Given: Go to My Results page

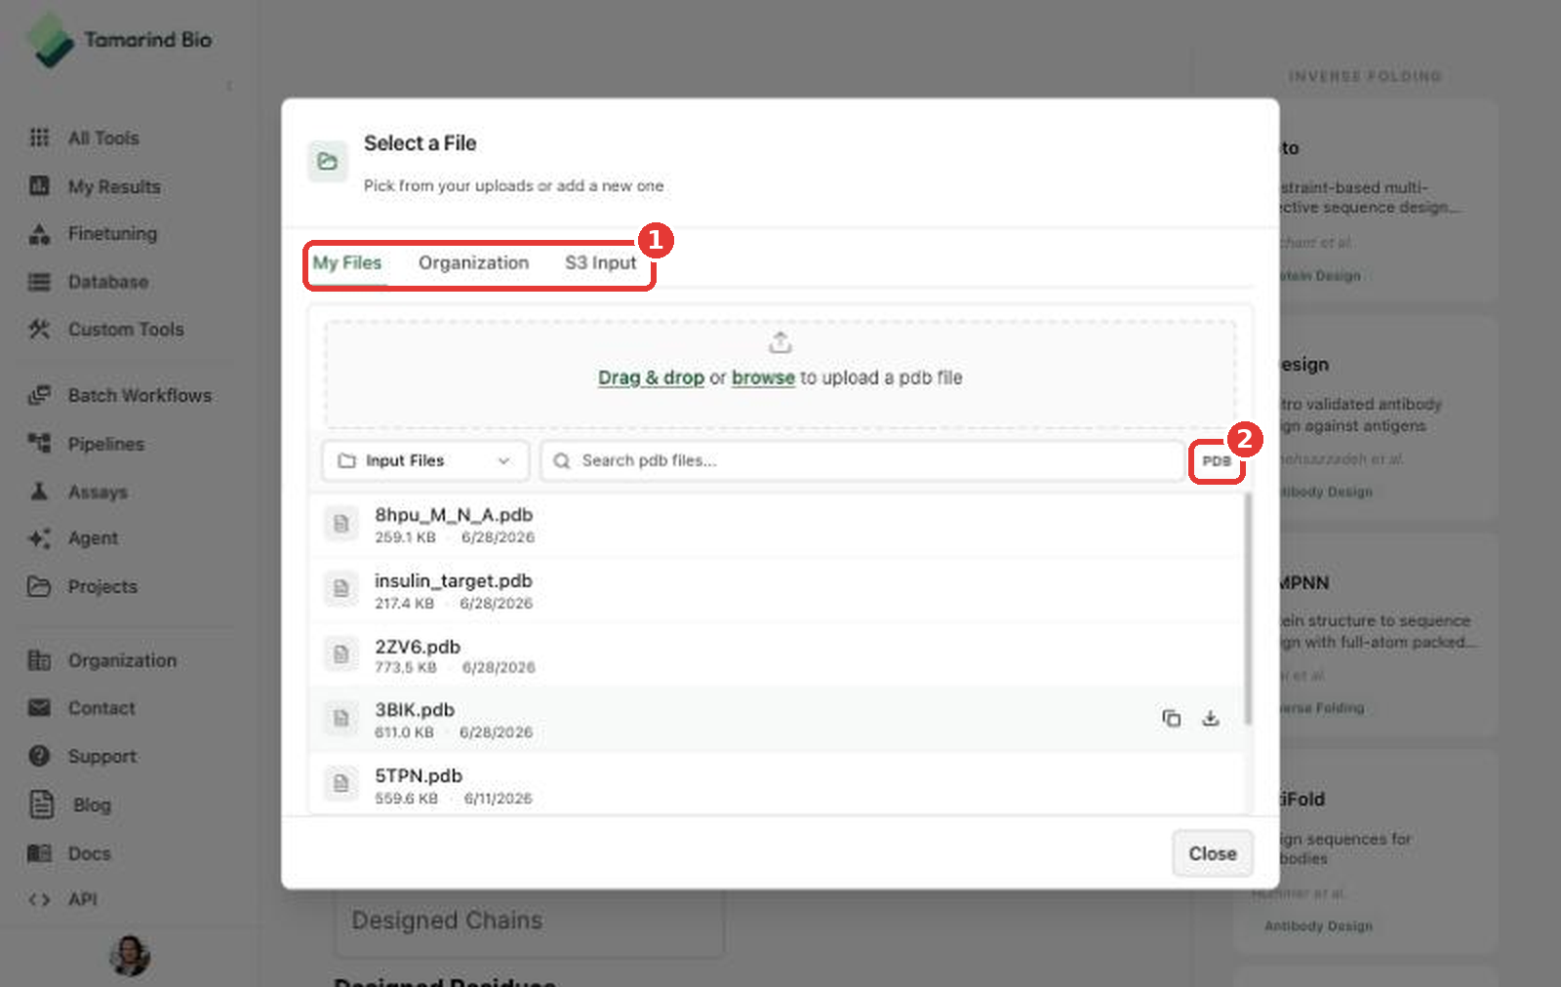Looking at the screenshot, I should pos(95,186).
